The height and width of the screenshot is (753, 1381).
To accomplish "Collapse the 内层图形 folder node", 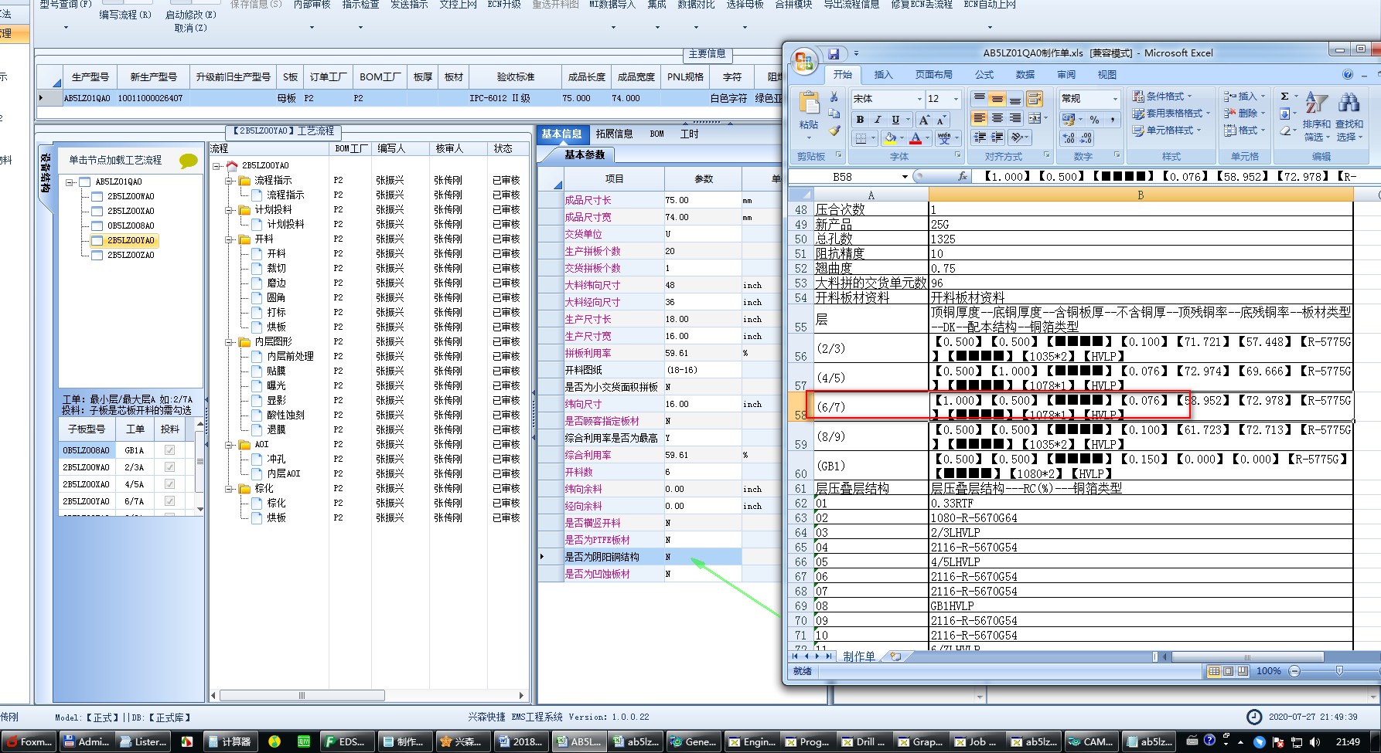I will [x=230, y=342].
